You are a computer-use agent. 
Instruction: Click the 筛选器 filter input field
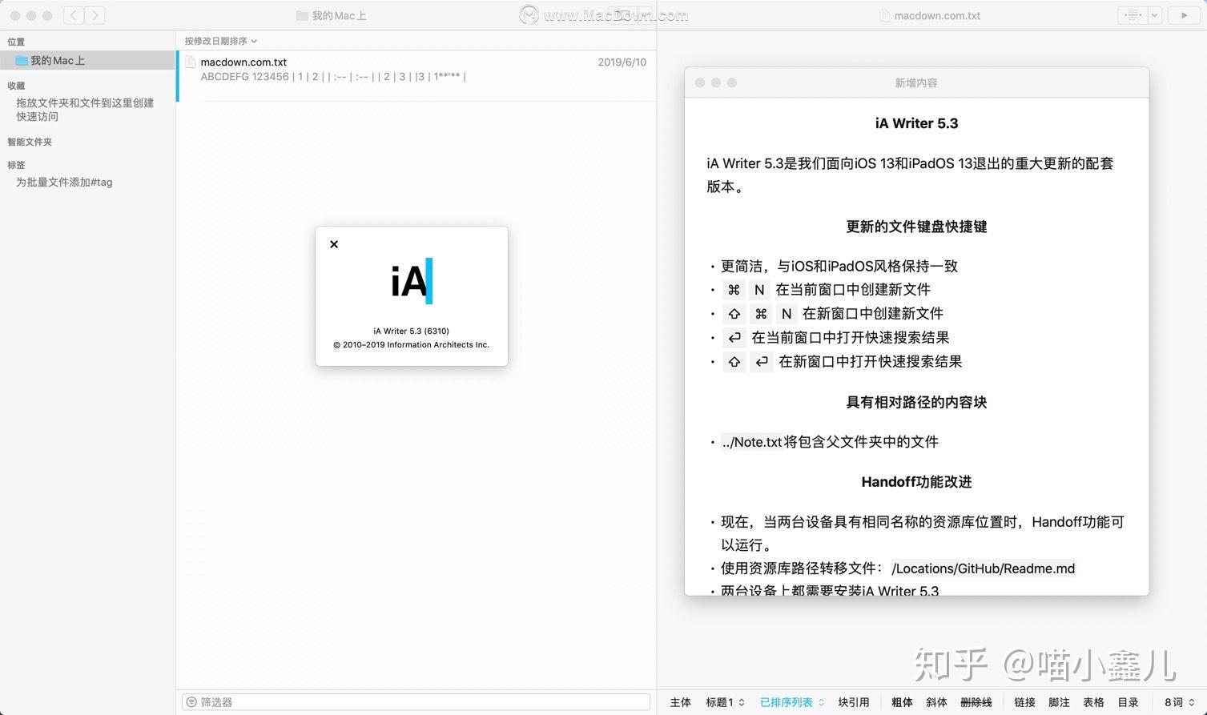(416, 701)
